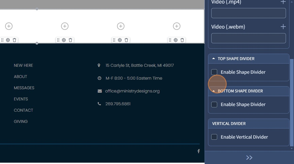Collapse the Top Shape Divider section

coord(214,58)
